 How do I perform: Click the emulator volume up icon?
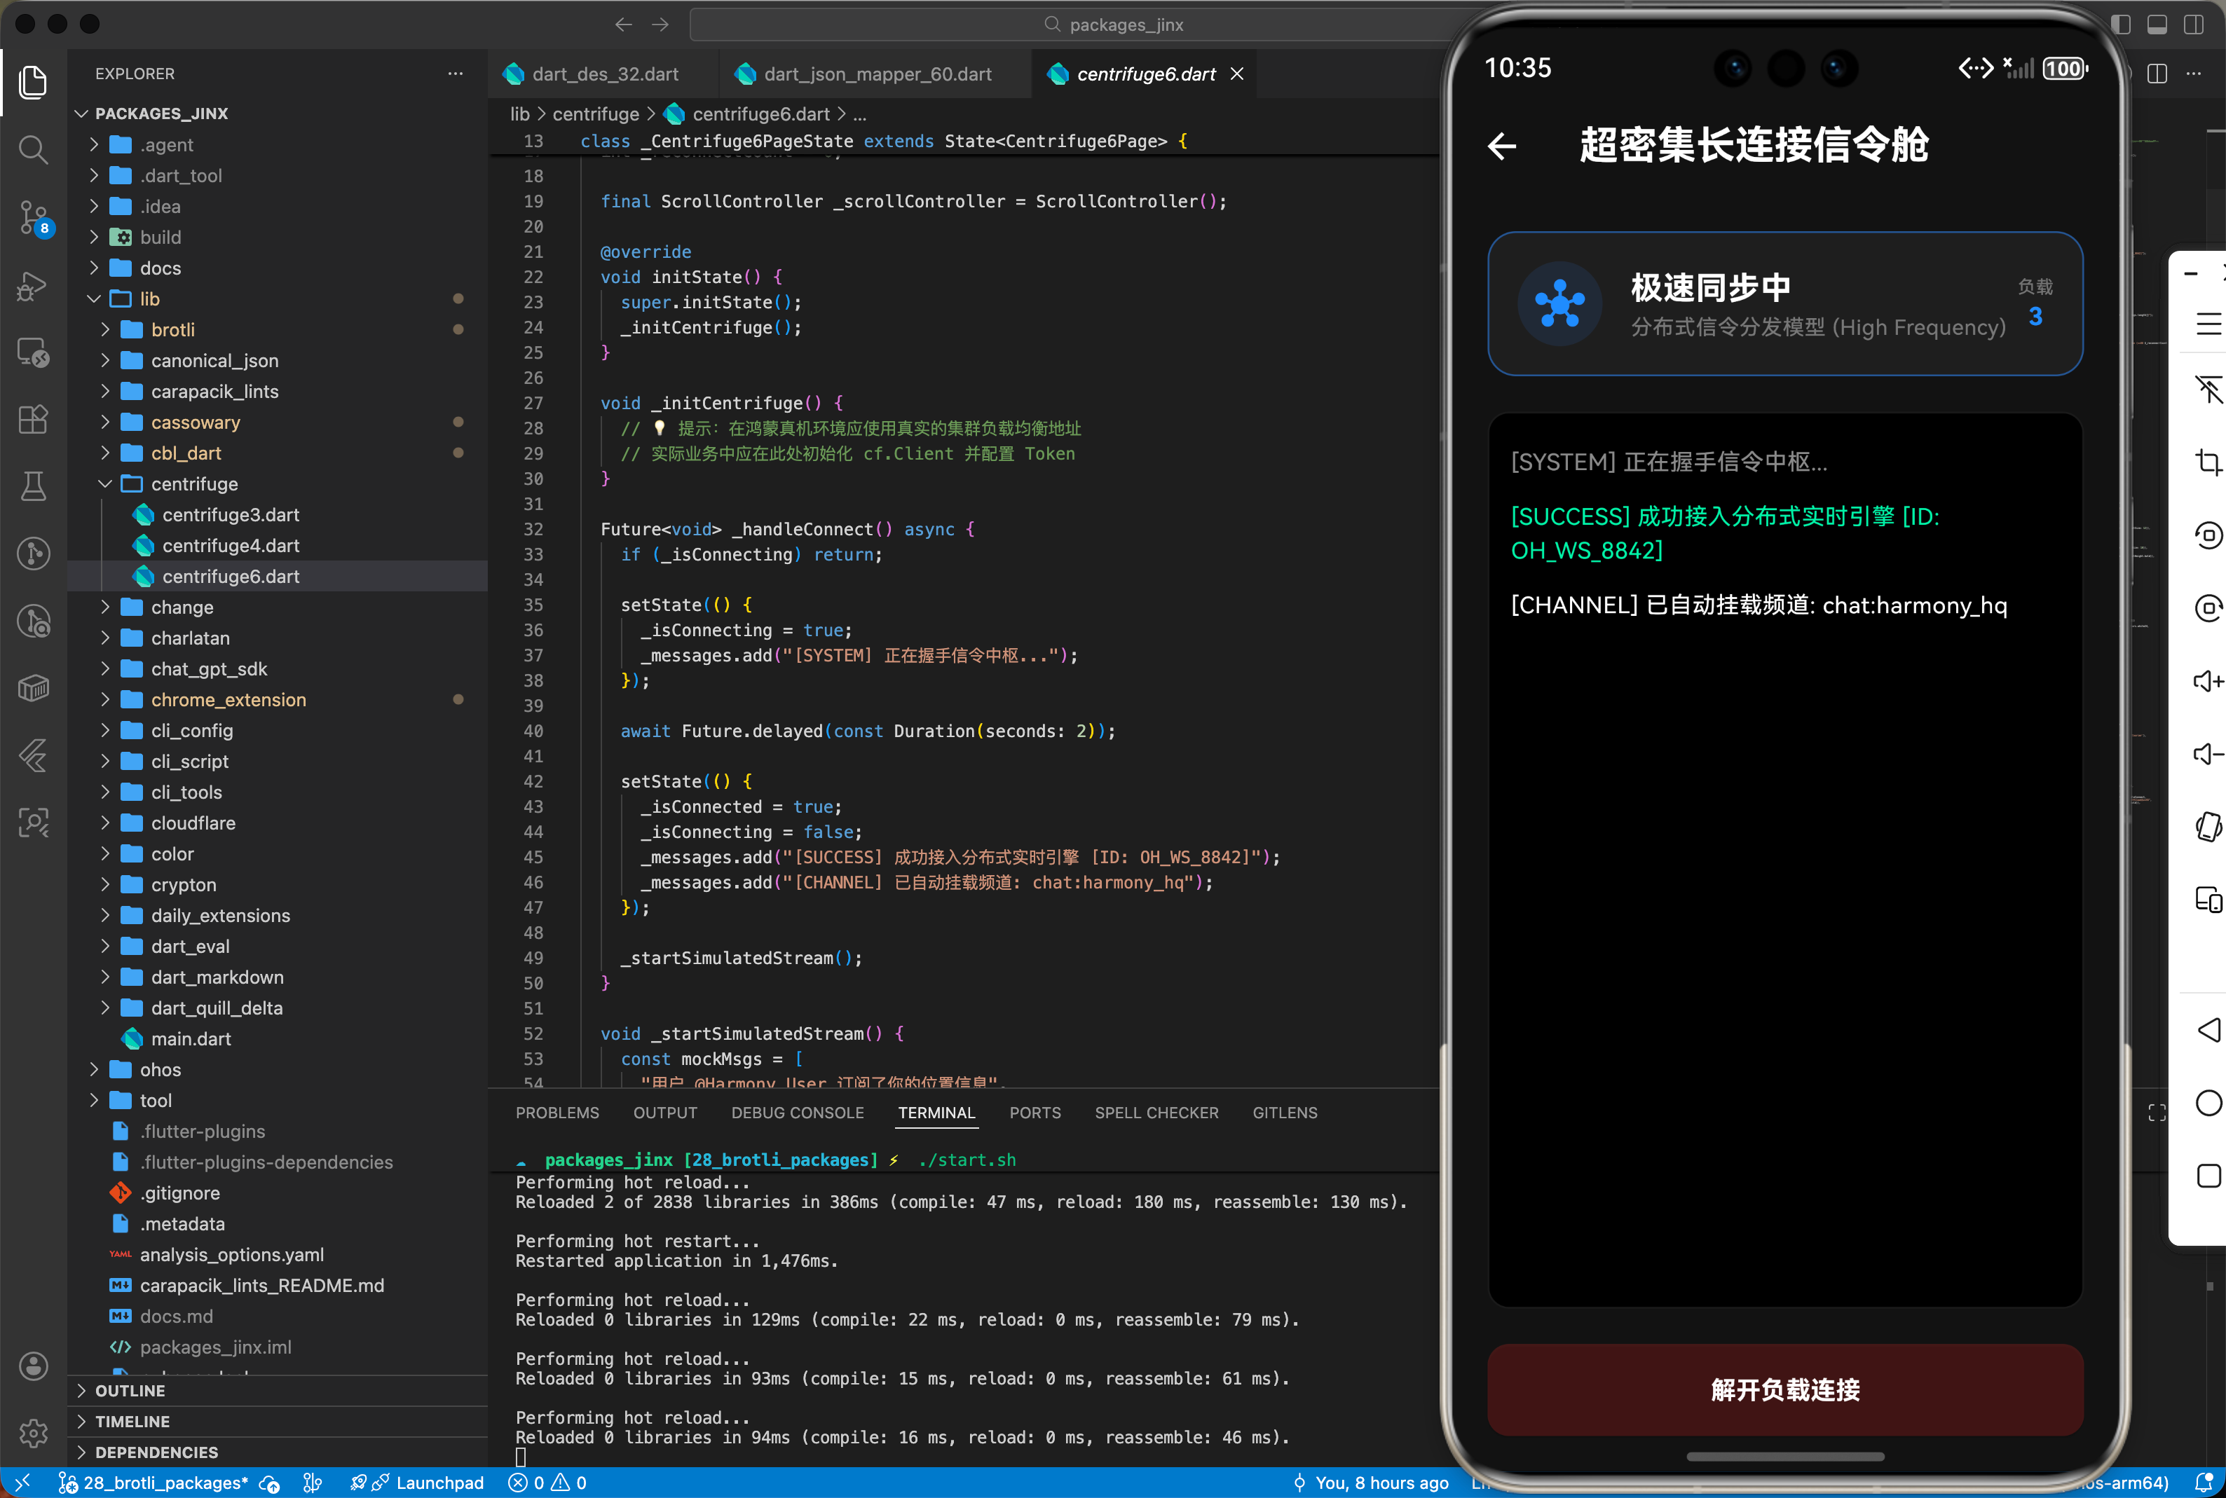[x=2208, y=681]
